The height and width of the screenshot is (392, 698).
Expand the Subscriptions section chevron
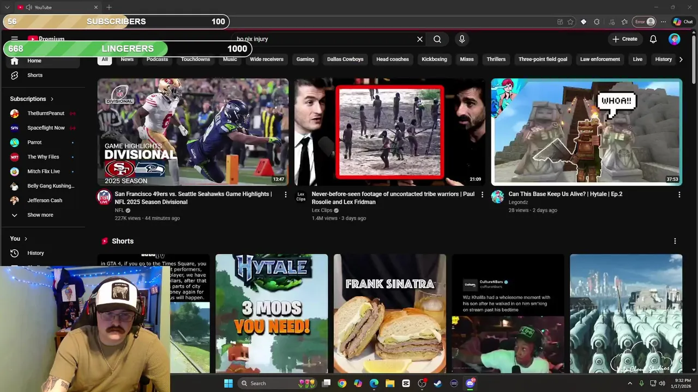click(52, 99)
